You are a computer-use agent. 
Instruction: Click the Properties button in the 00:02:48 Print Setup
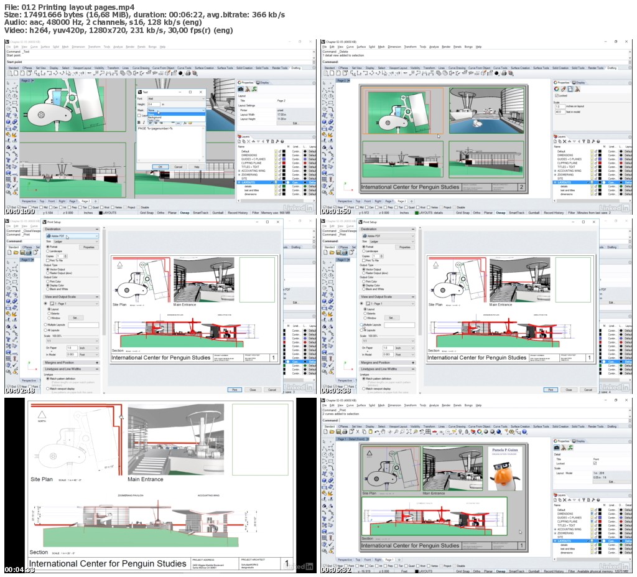[88, 247]
